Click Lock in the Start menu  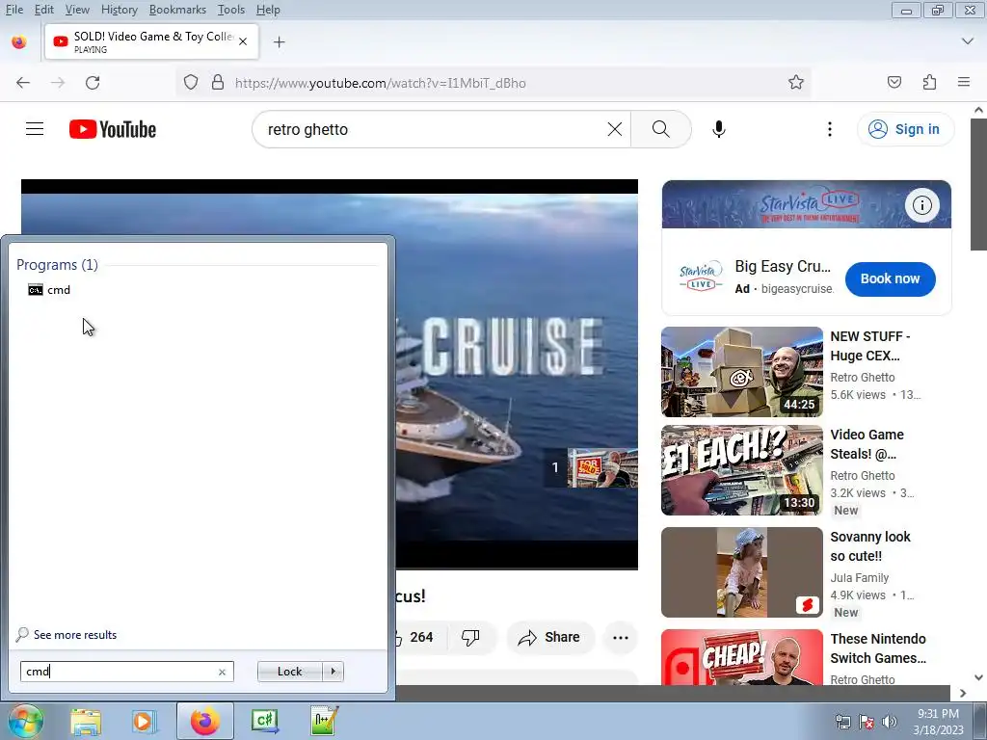pos(289,672)
